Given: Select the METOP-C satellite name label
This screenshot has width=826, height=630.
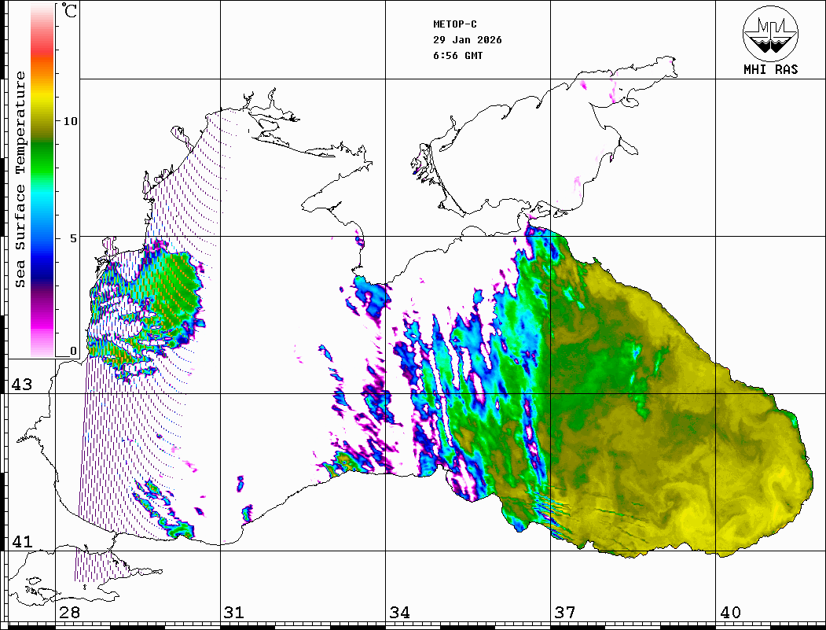Looking at the screenshot, I should (456, 24).
